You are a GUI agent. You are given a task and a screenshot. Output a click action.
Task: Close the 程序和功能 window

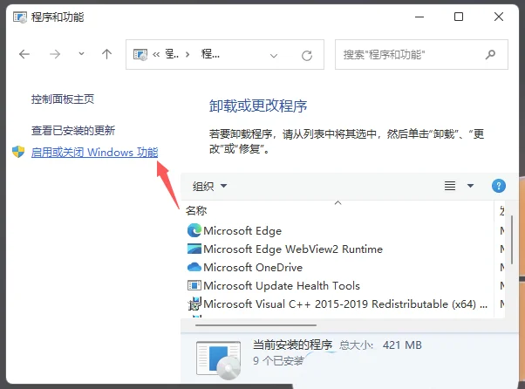pos(499,17)
